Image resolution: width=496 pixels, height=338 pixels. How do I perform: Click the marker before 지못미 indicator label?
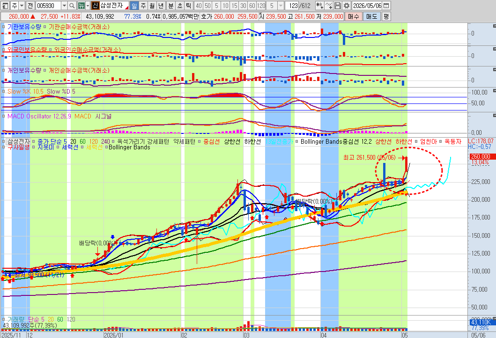(x=34, y=147)
